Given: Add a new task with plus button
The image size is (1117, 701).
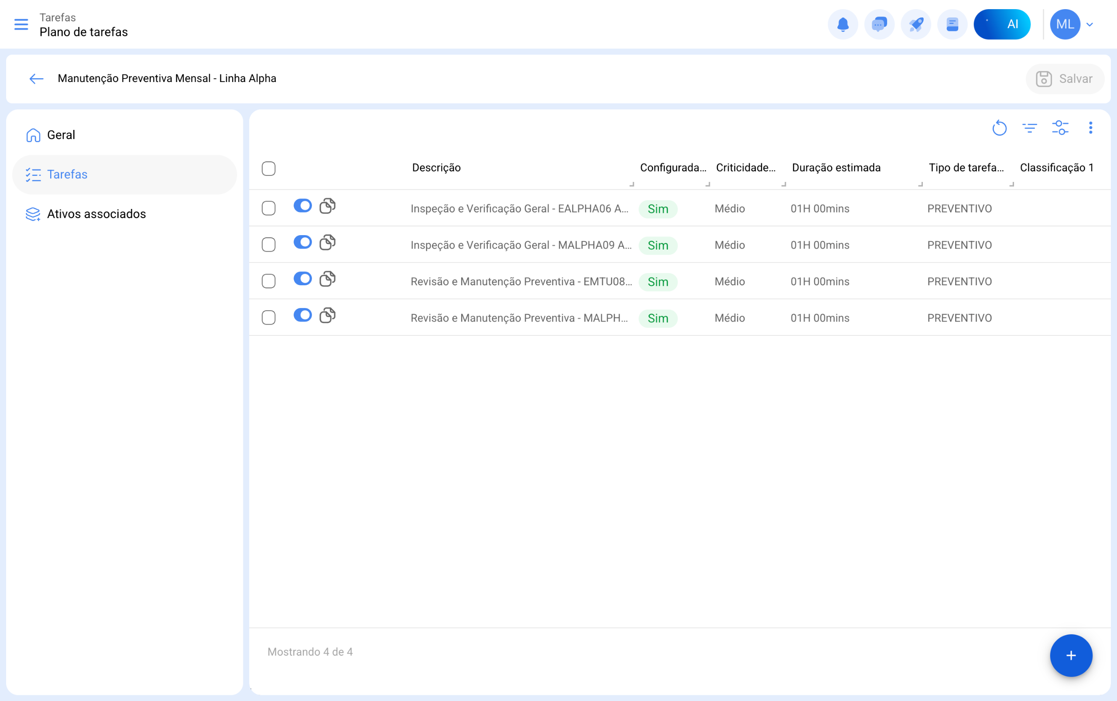Looking at the screenshot, I should [1071, 655].
